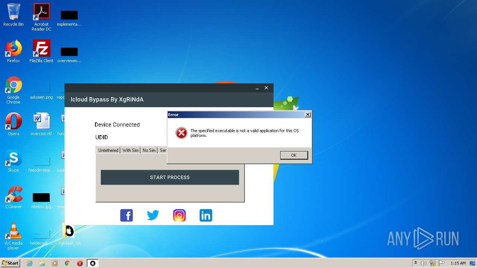Open the Action Center flag icon
The width and height of the screenshot is (477, 268).
click(442, 263)
